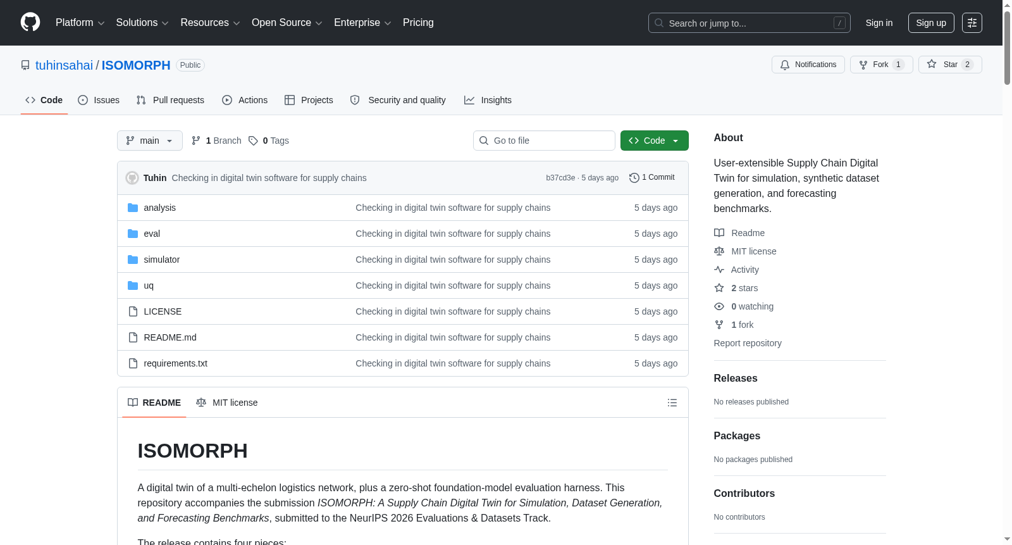Screen dimensions: 1012x545
Task: Click the eye icon beside watching
Action: click(x=719, y=306)
